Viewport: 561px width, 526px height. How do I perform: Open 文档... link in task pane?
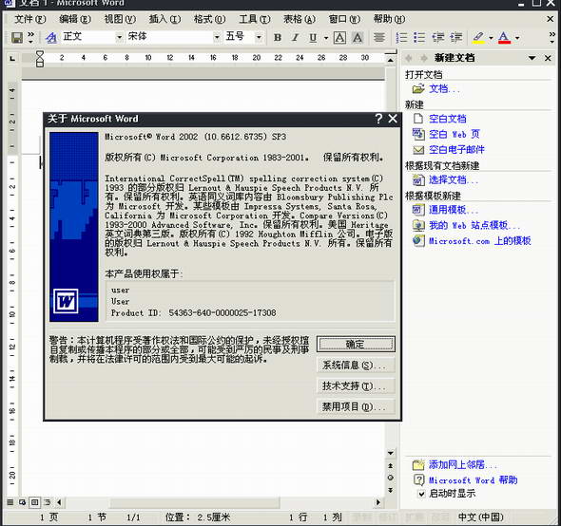(x=444, y=88)
